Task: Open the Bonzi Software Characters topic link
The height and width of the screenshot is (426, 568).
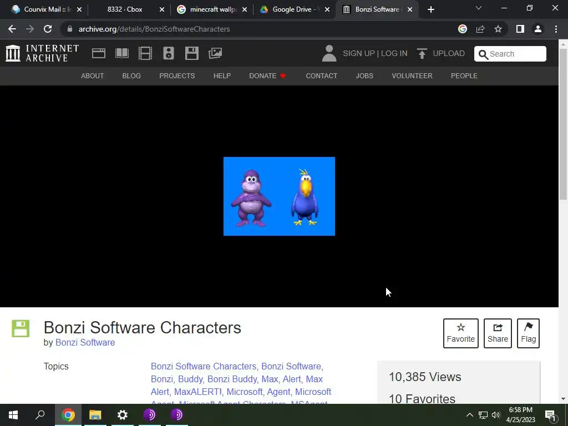Action: point(204,366)
